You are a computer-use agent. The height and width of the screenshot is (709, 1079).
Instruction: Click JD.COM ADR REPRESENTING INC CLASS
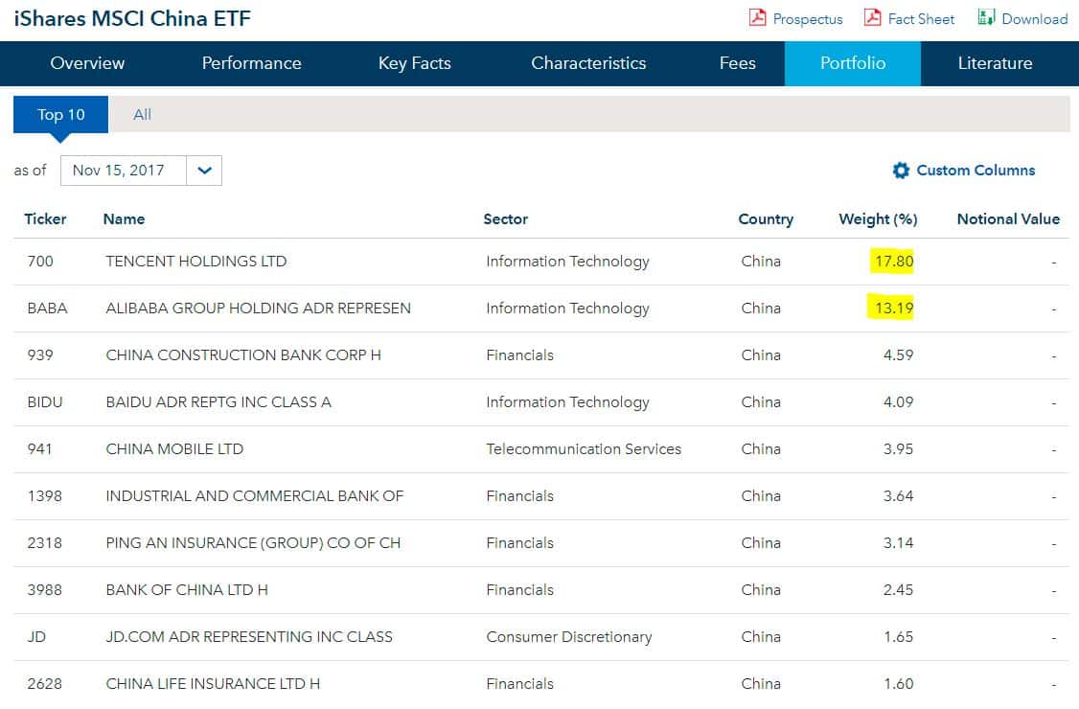coord(249,637)
